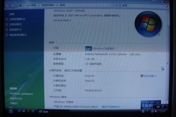Click shield icon beside 更改设置(C)
This screenshot has height=117, width=176.
[x=142, y=76]
